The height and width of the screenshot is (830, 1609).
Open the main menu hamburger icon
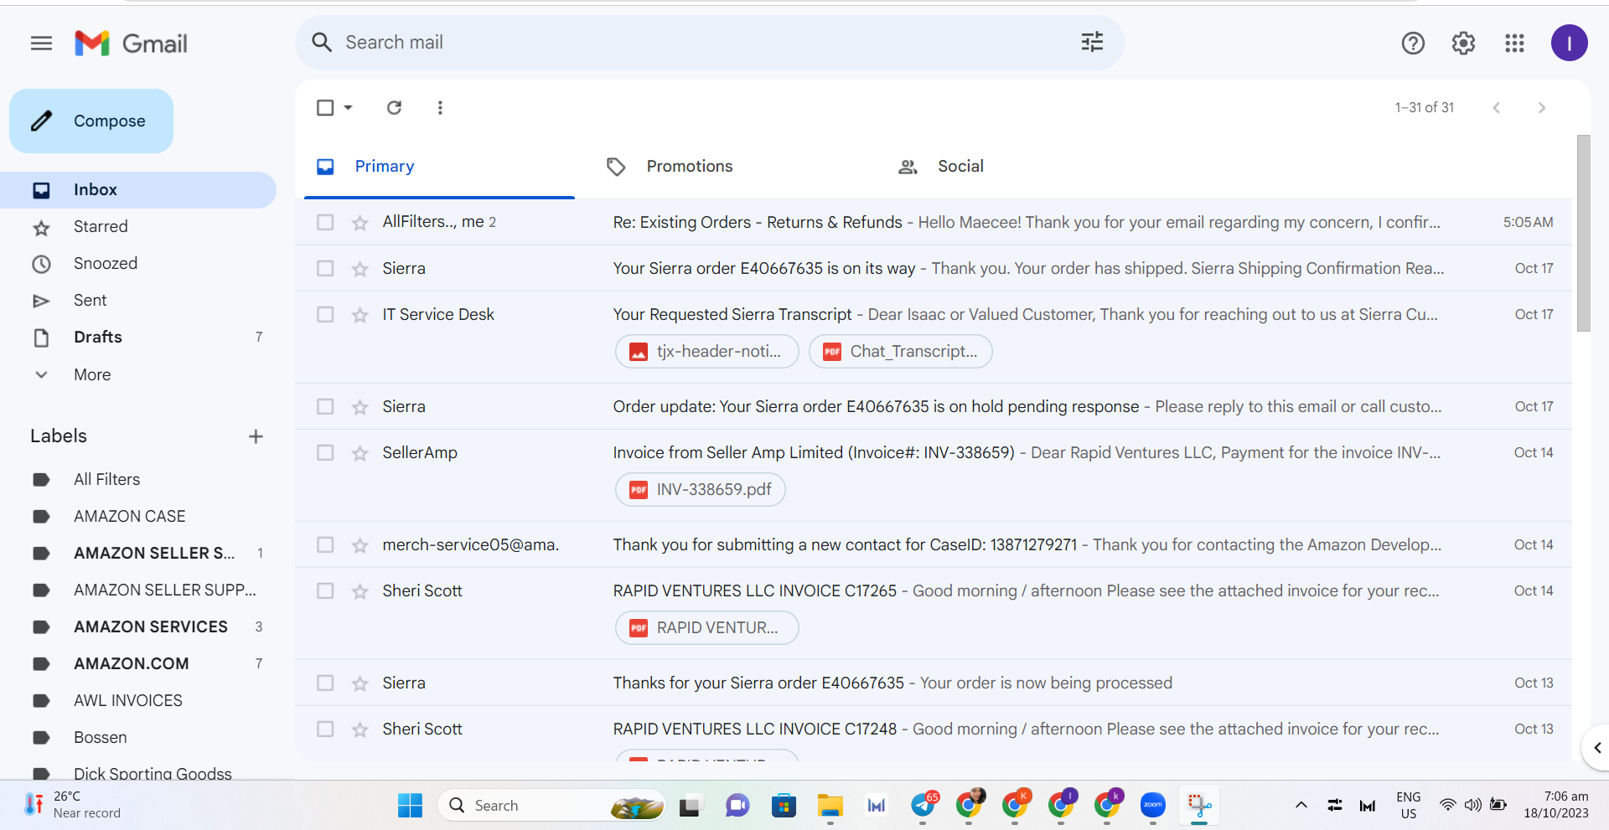(41, 43)
